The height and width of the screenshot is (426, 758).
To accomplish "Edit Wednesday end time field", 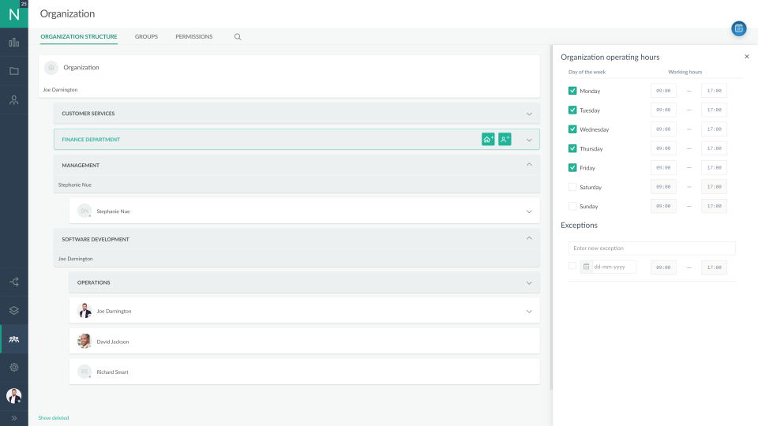I will point(714,129).
